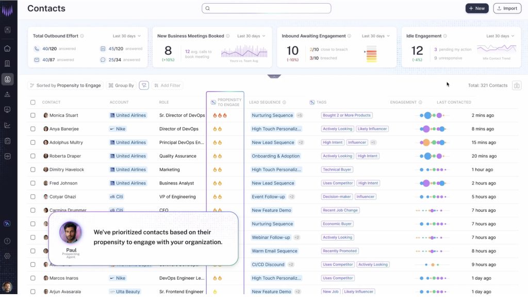Viewport: 528px width, 306px height.
Task: Toggle the select-all checkbox in the table header
Action: (33, 103)
